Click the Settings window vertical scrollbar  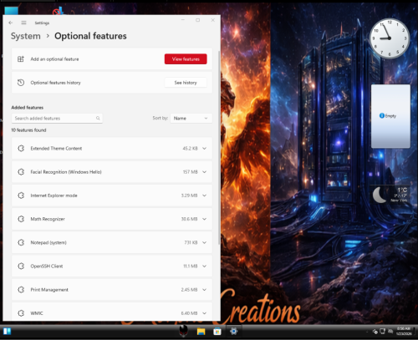[219, 148]
